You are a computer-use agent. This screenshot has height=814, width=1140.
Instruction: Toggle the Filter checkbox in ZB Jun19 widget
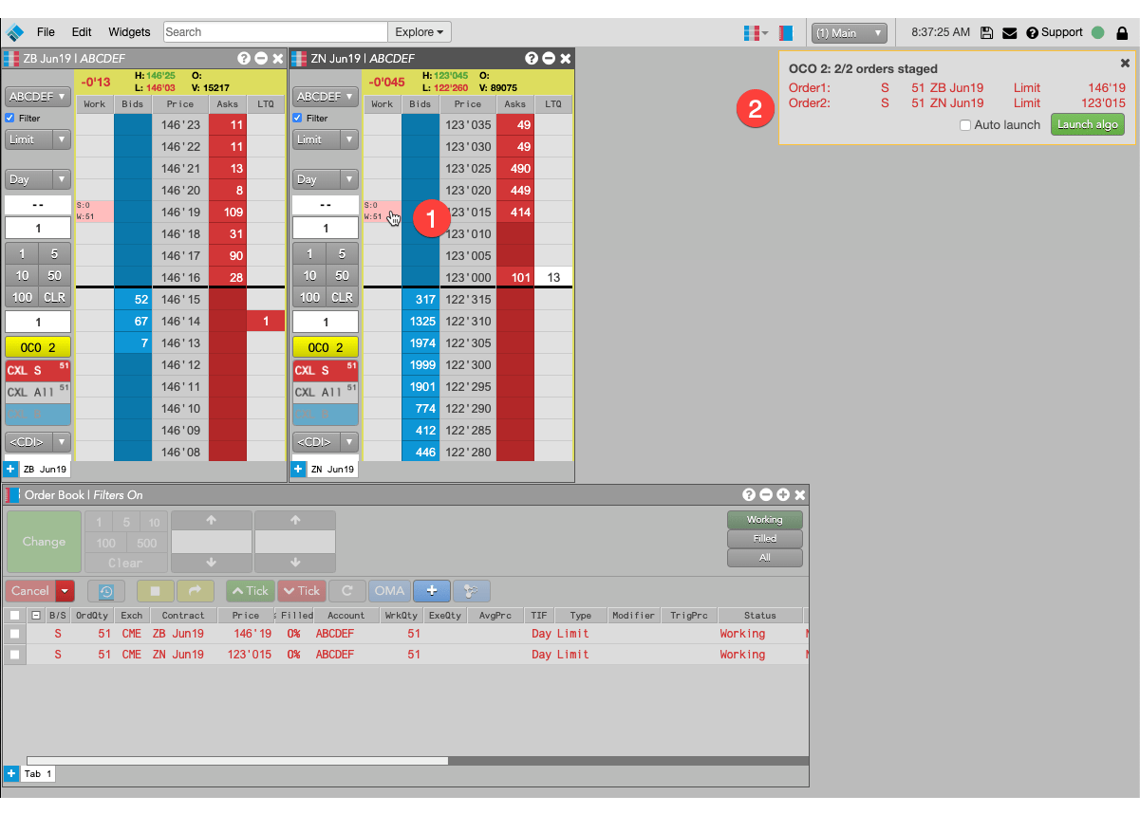[10, 119]
